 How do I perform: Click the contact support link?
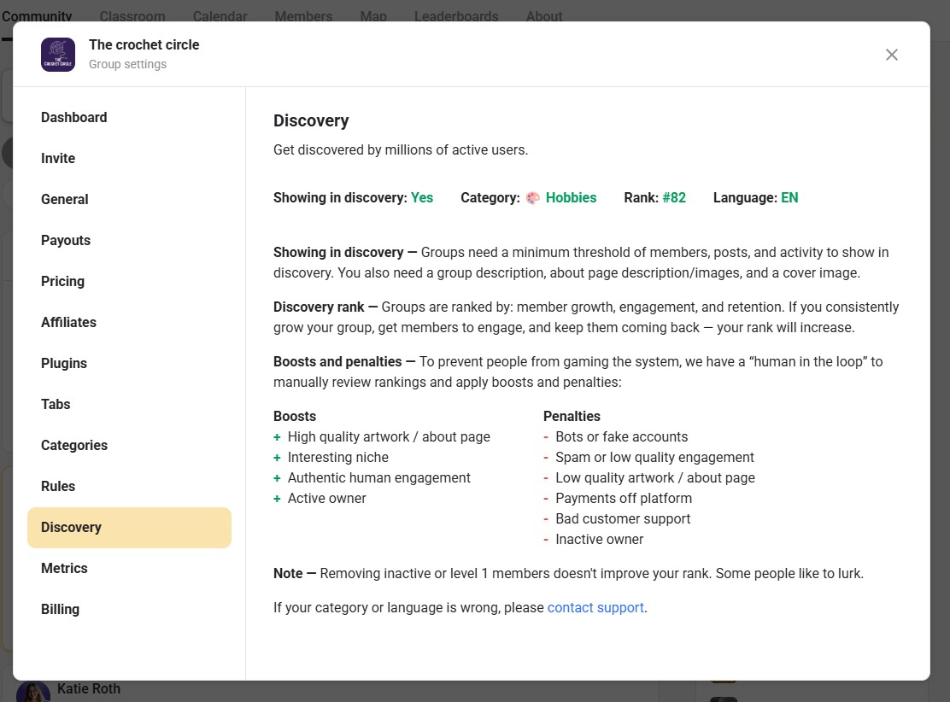click(x=595, y=608)
